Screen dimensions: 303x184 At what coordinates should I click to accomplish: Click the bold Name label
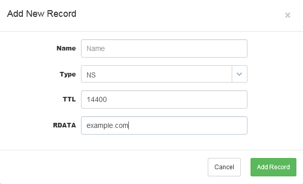(66, 48)
